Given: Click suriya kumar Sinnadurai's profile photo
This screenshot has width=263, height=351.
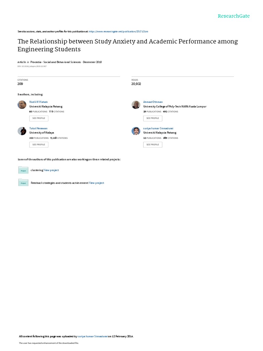Looking at the screenshot, I should [x=136, y=131].
